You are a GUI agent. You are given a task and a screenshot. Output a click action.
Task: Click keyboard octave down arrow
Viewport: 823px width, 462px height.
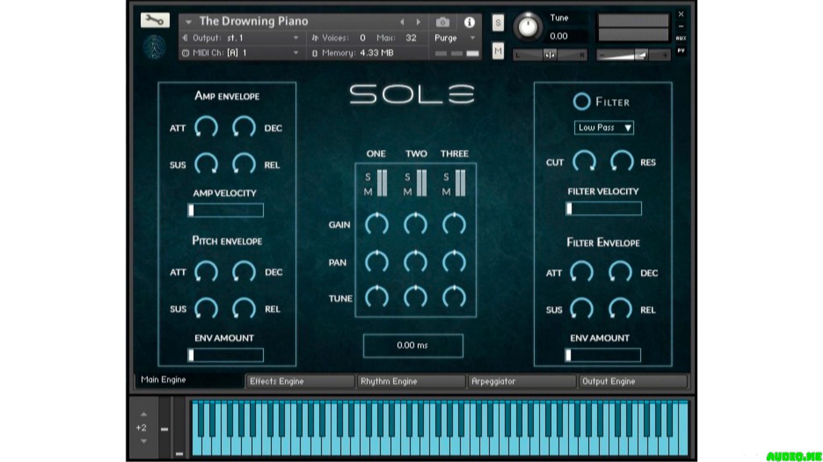[144, 441]
